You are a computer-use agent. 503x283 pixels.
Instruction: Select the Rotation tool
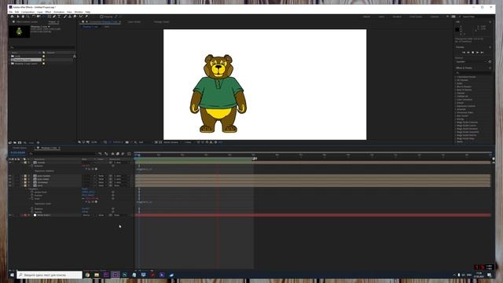[x=33, y=17]
